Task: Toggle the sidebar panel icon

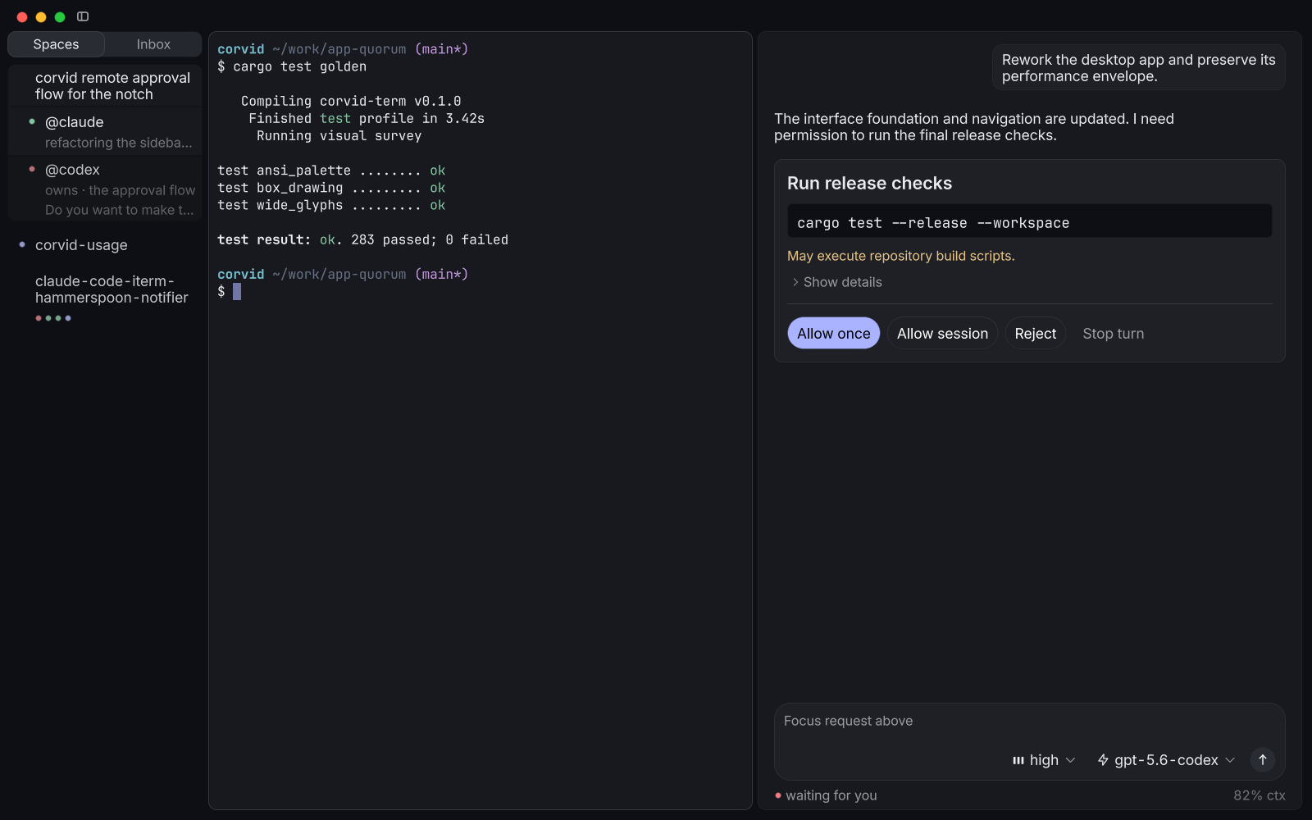Action: pyautogui.click(x=83, y=16)
